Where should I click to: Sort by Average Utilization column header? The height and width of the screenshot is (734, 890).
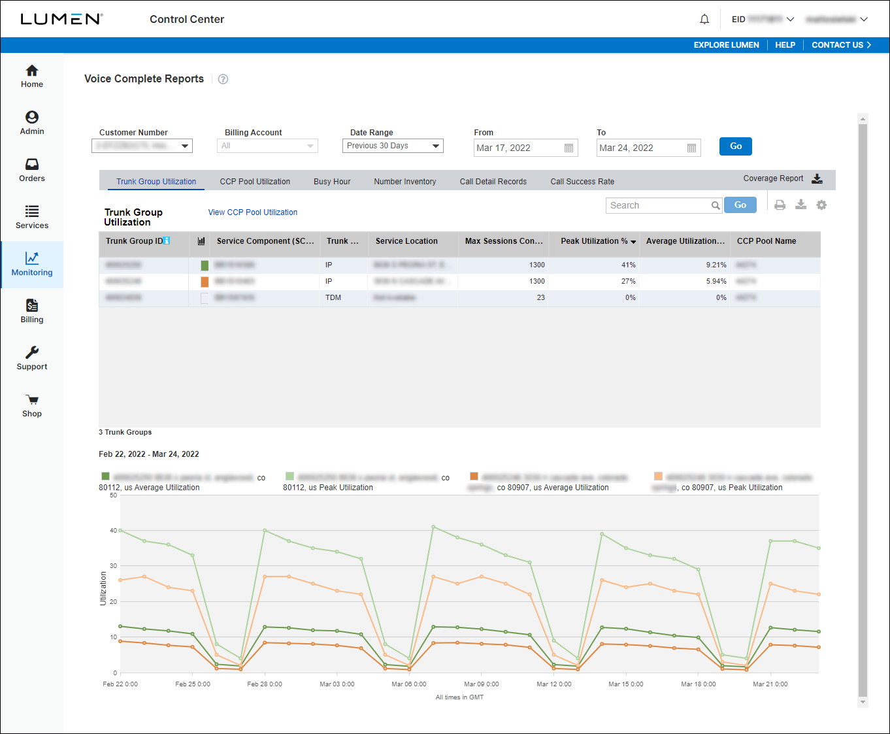[x=685, y=241]
